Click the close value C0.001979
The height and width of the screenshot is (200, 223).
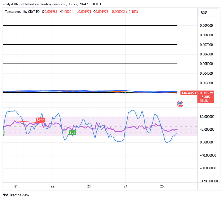point(101,12)
